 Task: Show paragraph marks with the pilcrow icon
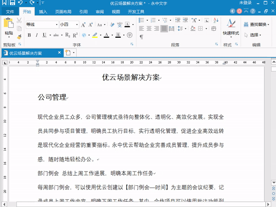[142, 36]
